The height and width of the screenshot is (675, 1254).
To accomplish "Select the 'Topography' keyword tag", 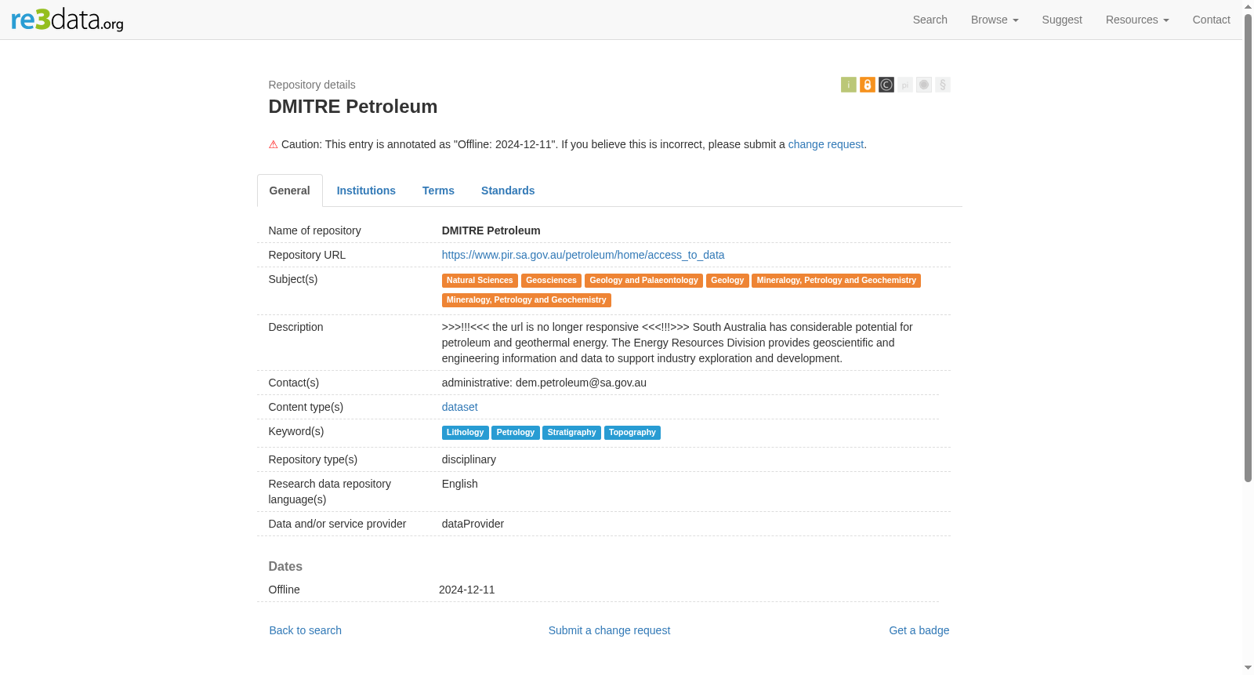I will click(x=632, y=433).
